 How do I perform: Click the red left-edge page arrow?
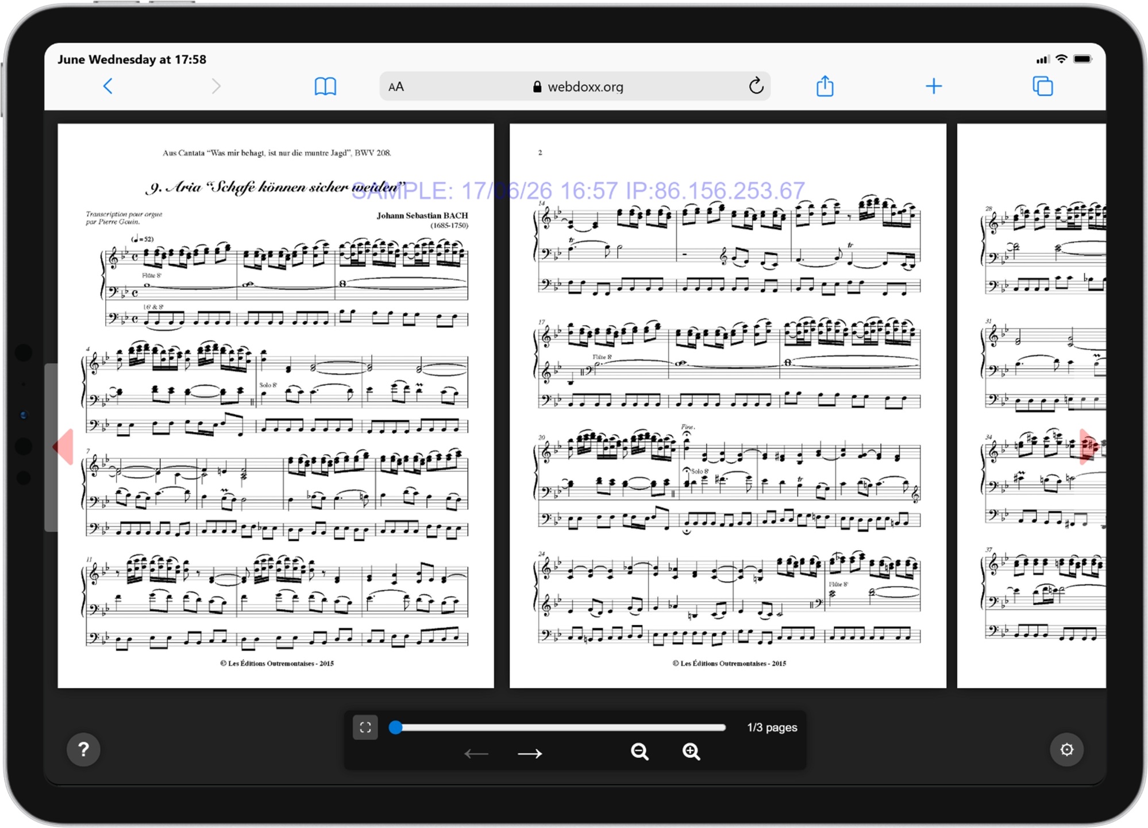pyautogui.click(x=63, y=446)
